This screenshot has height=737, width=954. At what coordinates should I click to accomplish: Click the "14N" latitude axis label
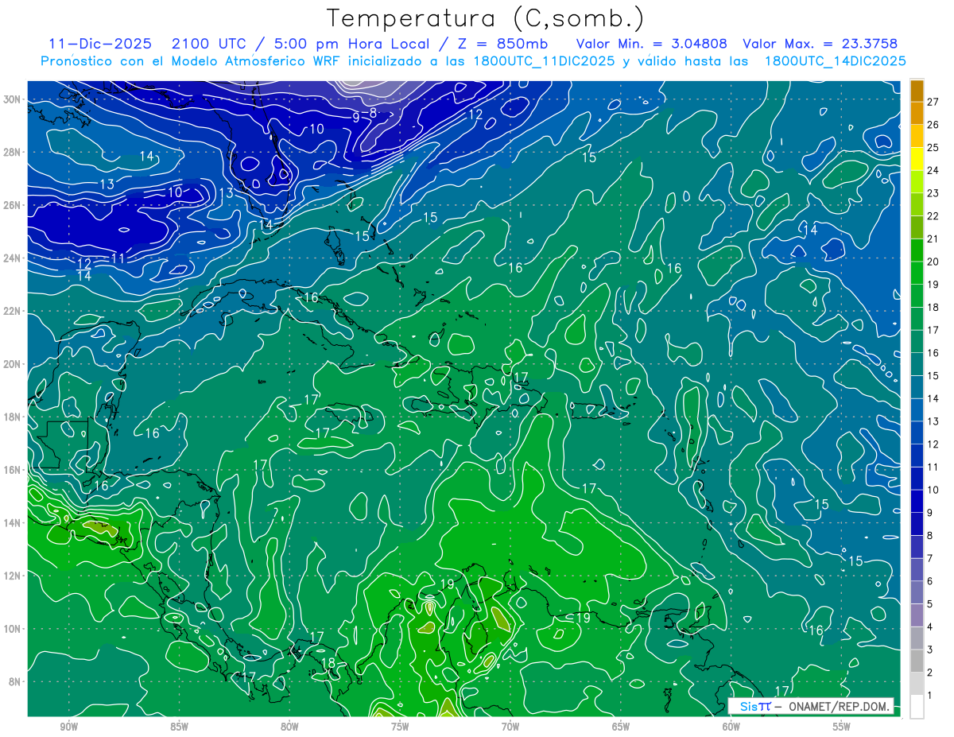click(14, 522)
